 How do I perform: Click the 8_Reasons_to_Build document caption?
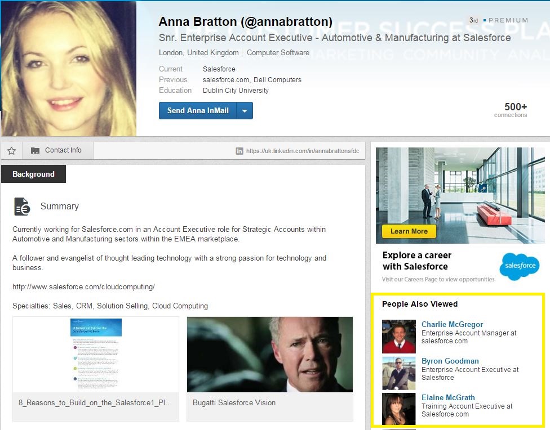[95, 402]
